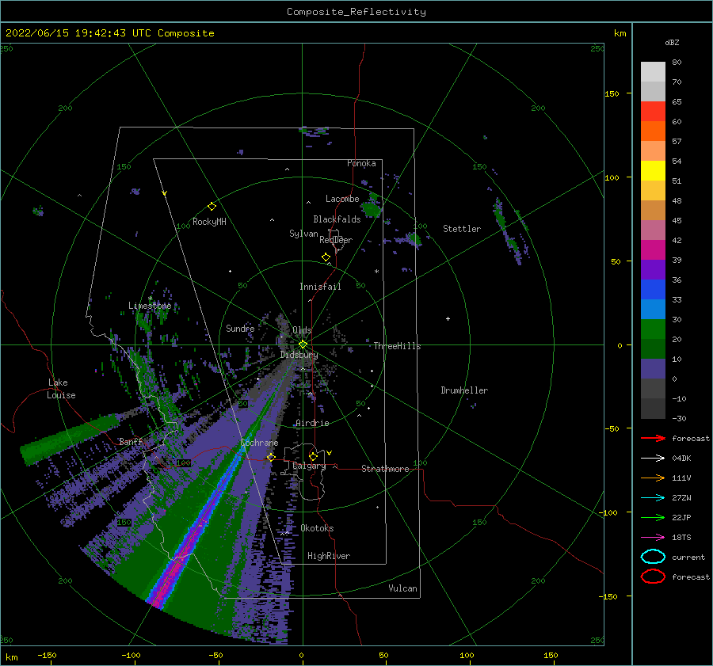The width and height of the screenshot is (713, 666).
Task: Click the Stettler city label
Action: pyautogui.click(x=462, y=229)
